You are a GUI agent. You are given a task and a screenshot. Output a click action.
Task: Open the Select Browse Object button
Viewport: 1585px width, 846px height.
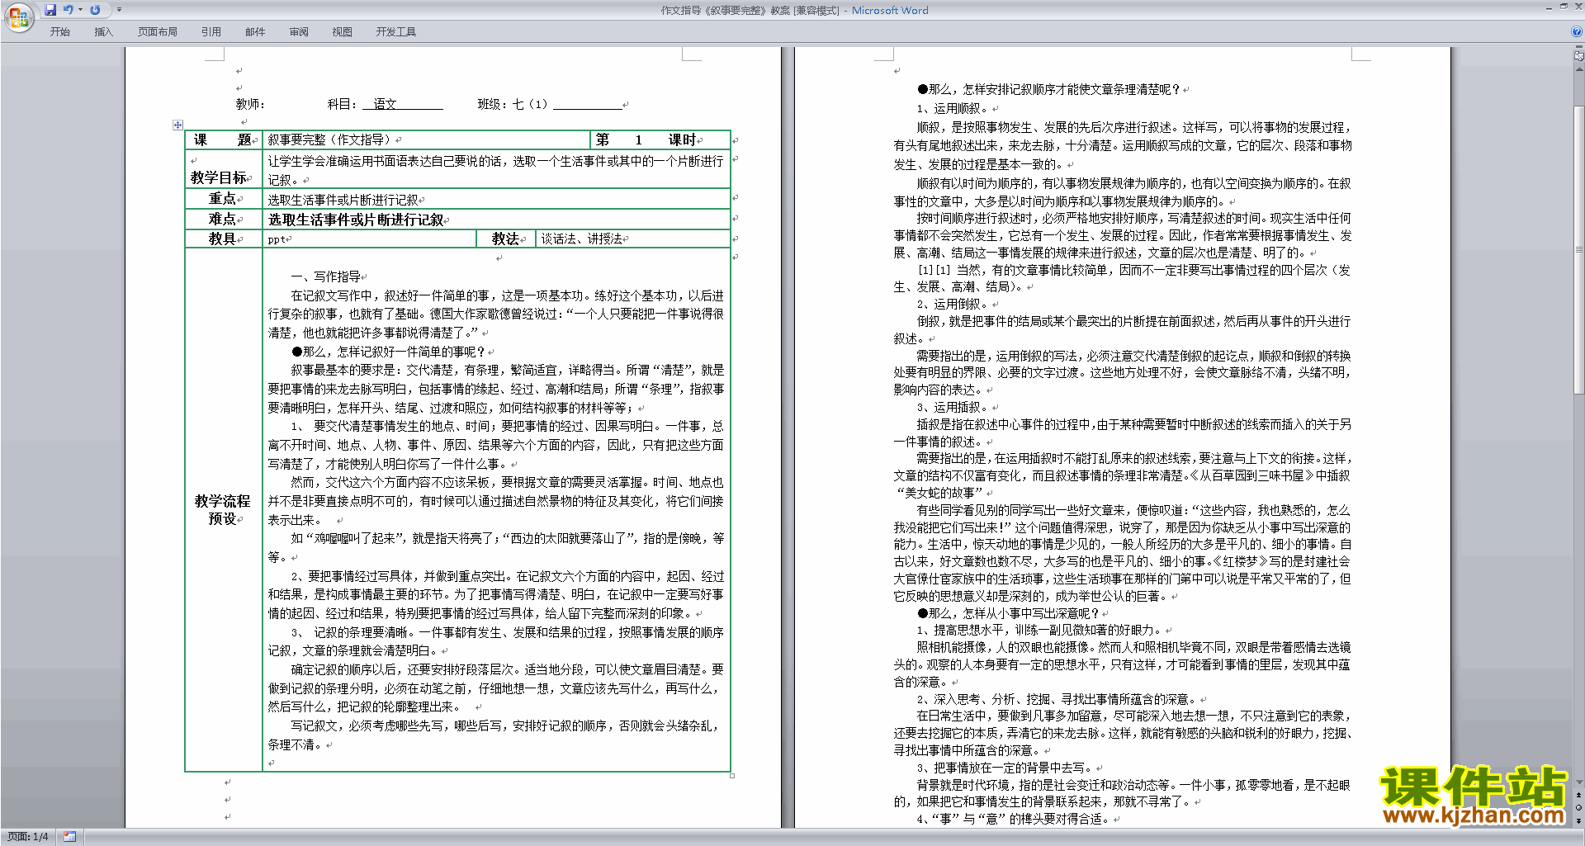(x=1578, y=808)
